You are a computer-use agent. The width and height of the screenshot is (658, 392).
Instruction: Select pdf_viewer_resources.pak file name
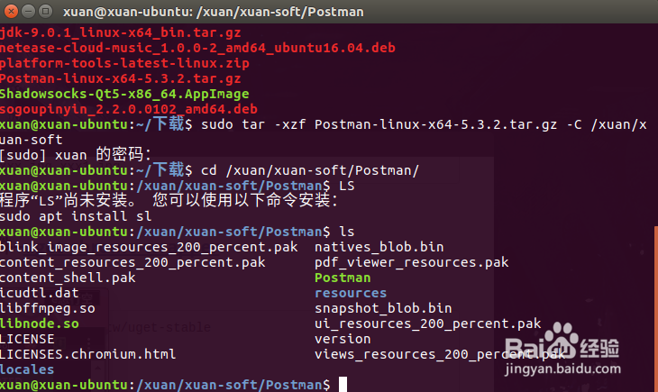pos(412,262)
